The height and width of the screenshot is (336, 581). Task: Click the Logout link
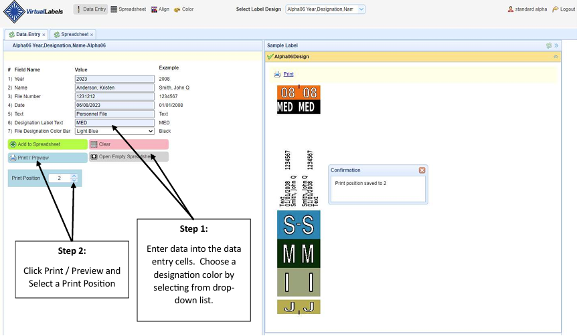(x=564, y=9)
